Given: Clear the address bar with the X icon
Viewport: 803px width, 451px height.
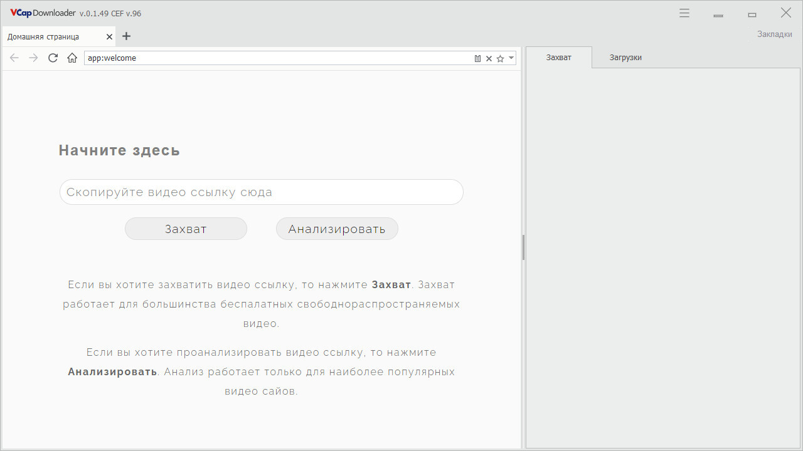Looking at the screenshot, I should tap(489, 58).
